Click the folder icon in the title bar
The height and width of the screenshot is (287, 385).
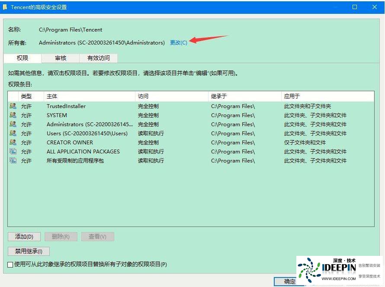tap(5, 7)
